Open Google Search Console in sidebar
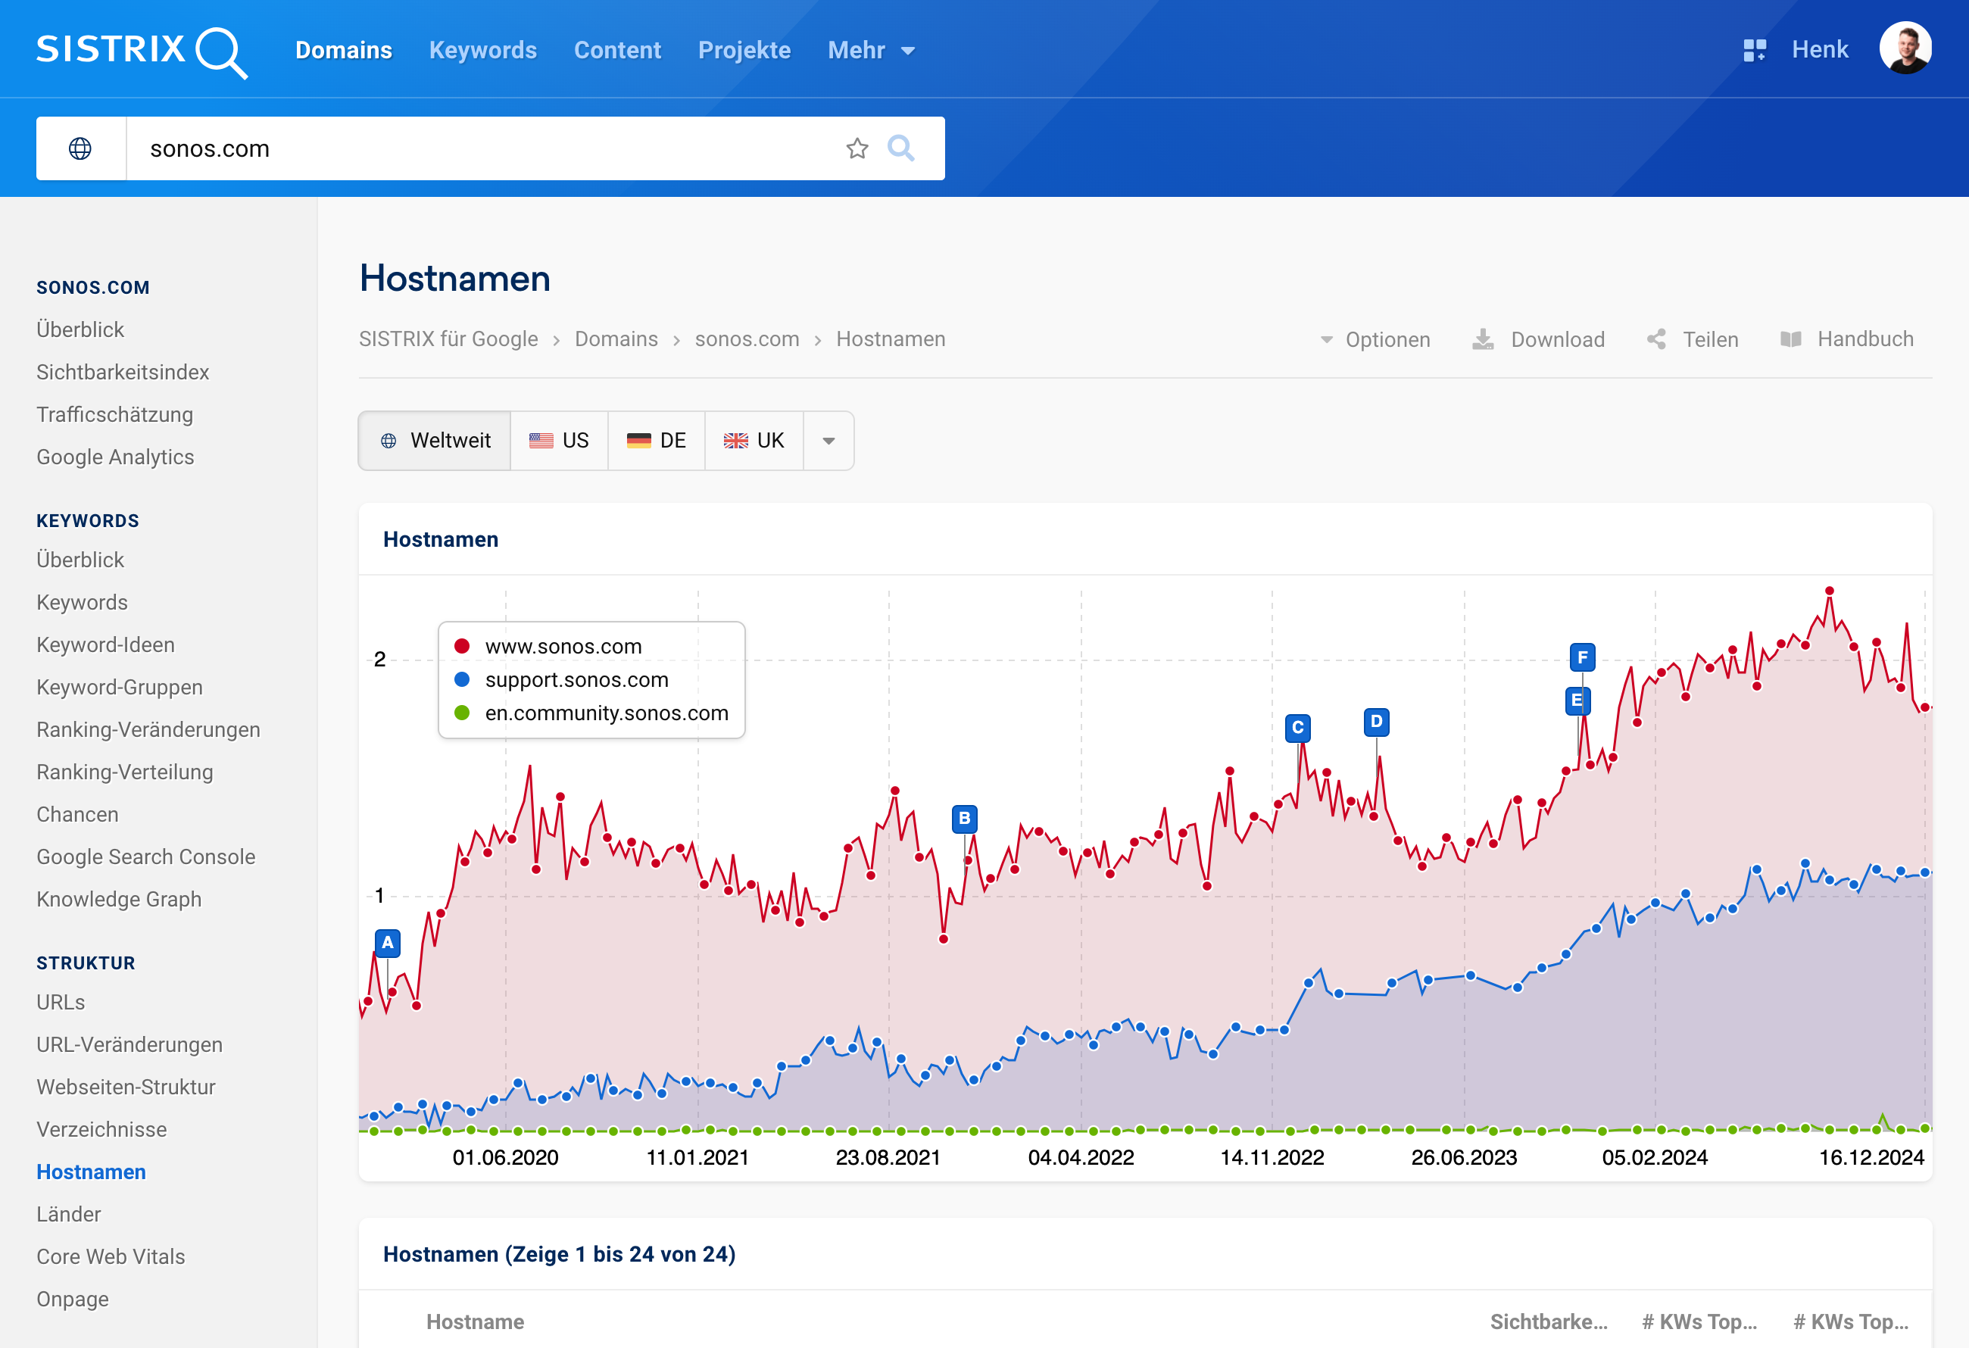 coord(145,857)
